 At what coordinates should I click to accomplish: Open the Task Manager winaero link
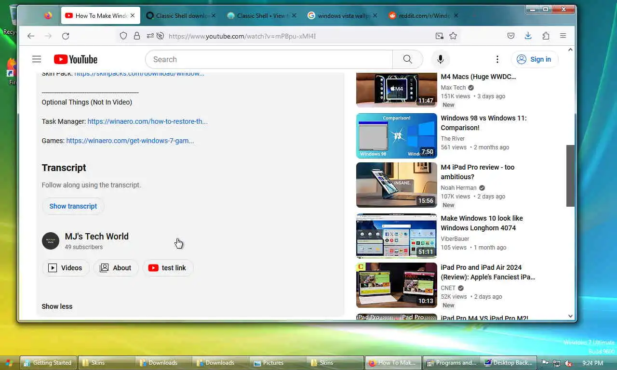pos(148,121)
